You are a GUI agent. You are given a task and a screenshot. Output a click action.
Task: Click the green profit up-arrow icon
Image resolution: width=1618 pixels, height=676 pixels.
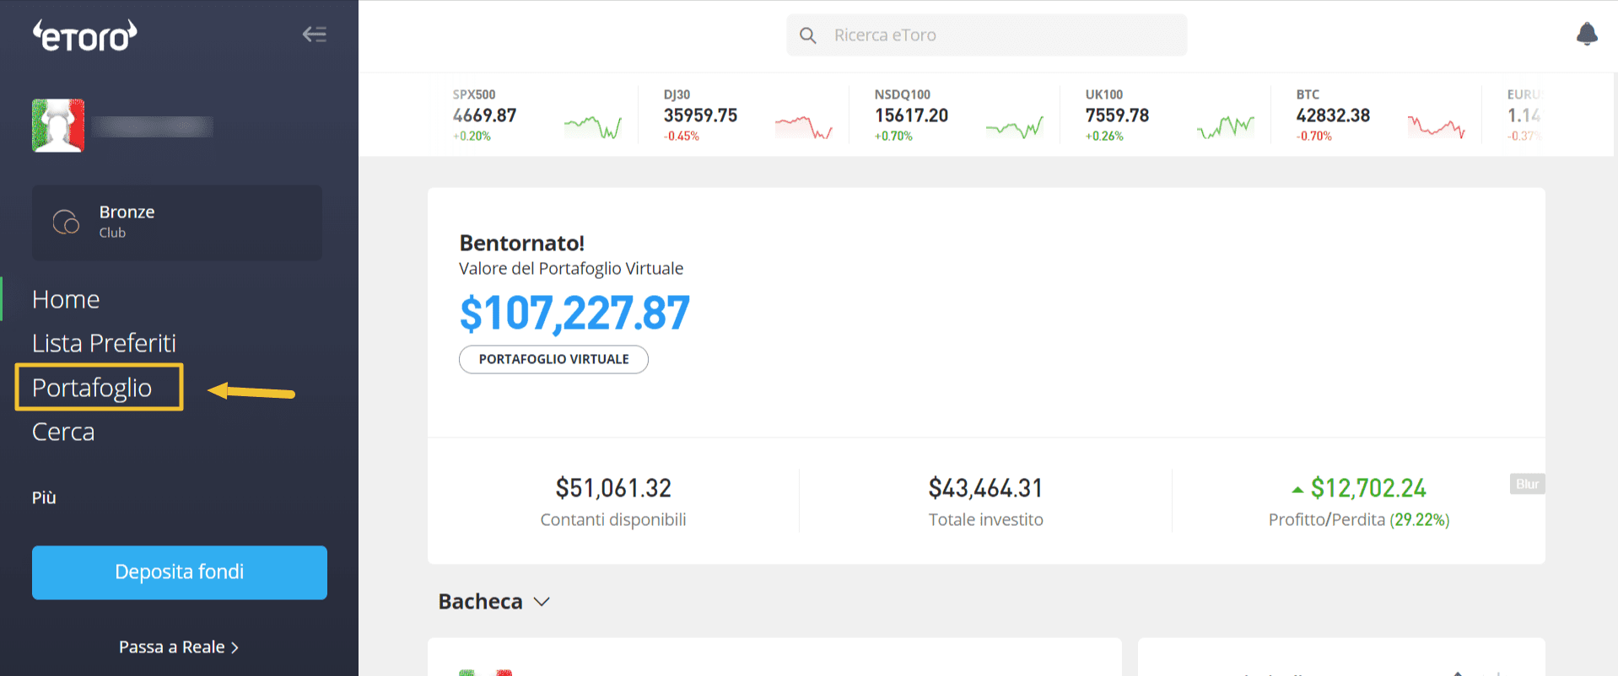(x=1297, y=490)
